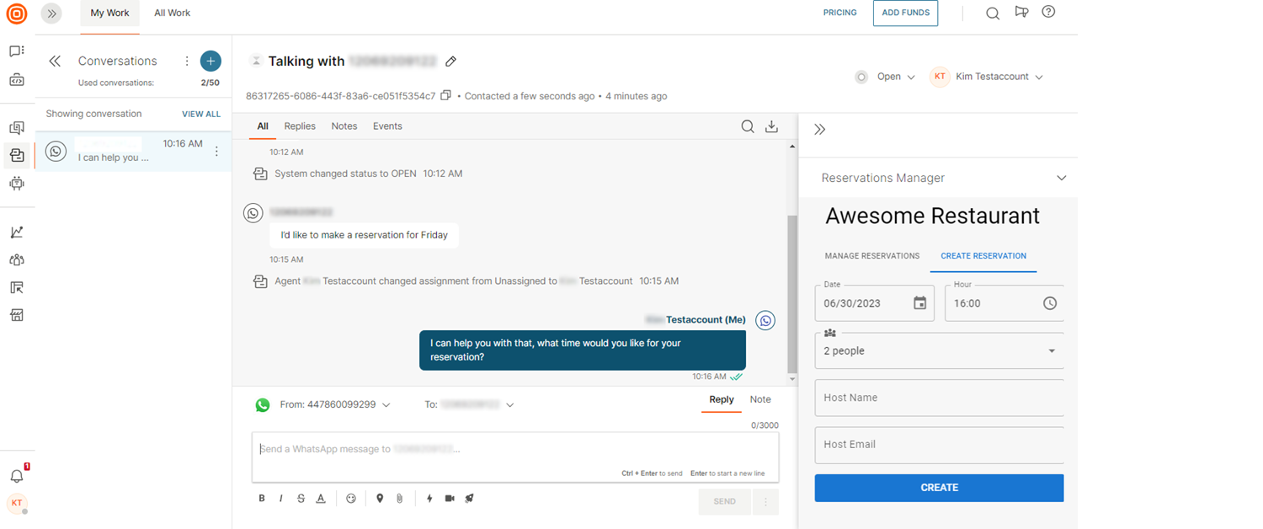Edit the conversation title with the pencil icon
This screenshot has height=529, width=1263.
450,61
